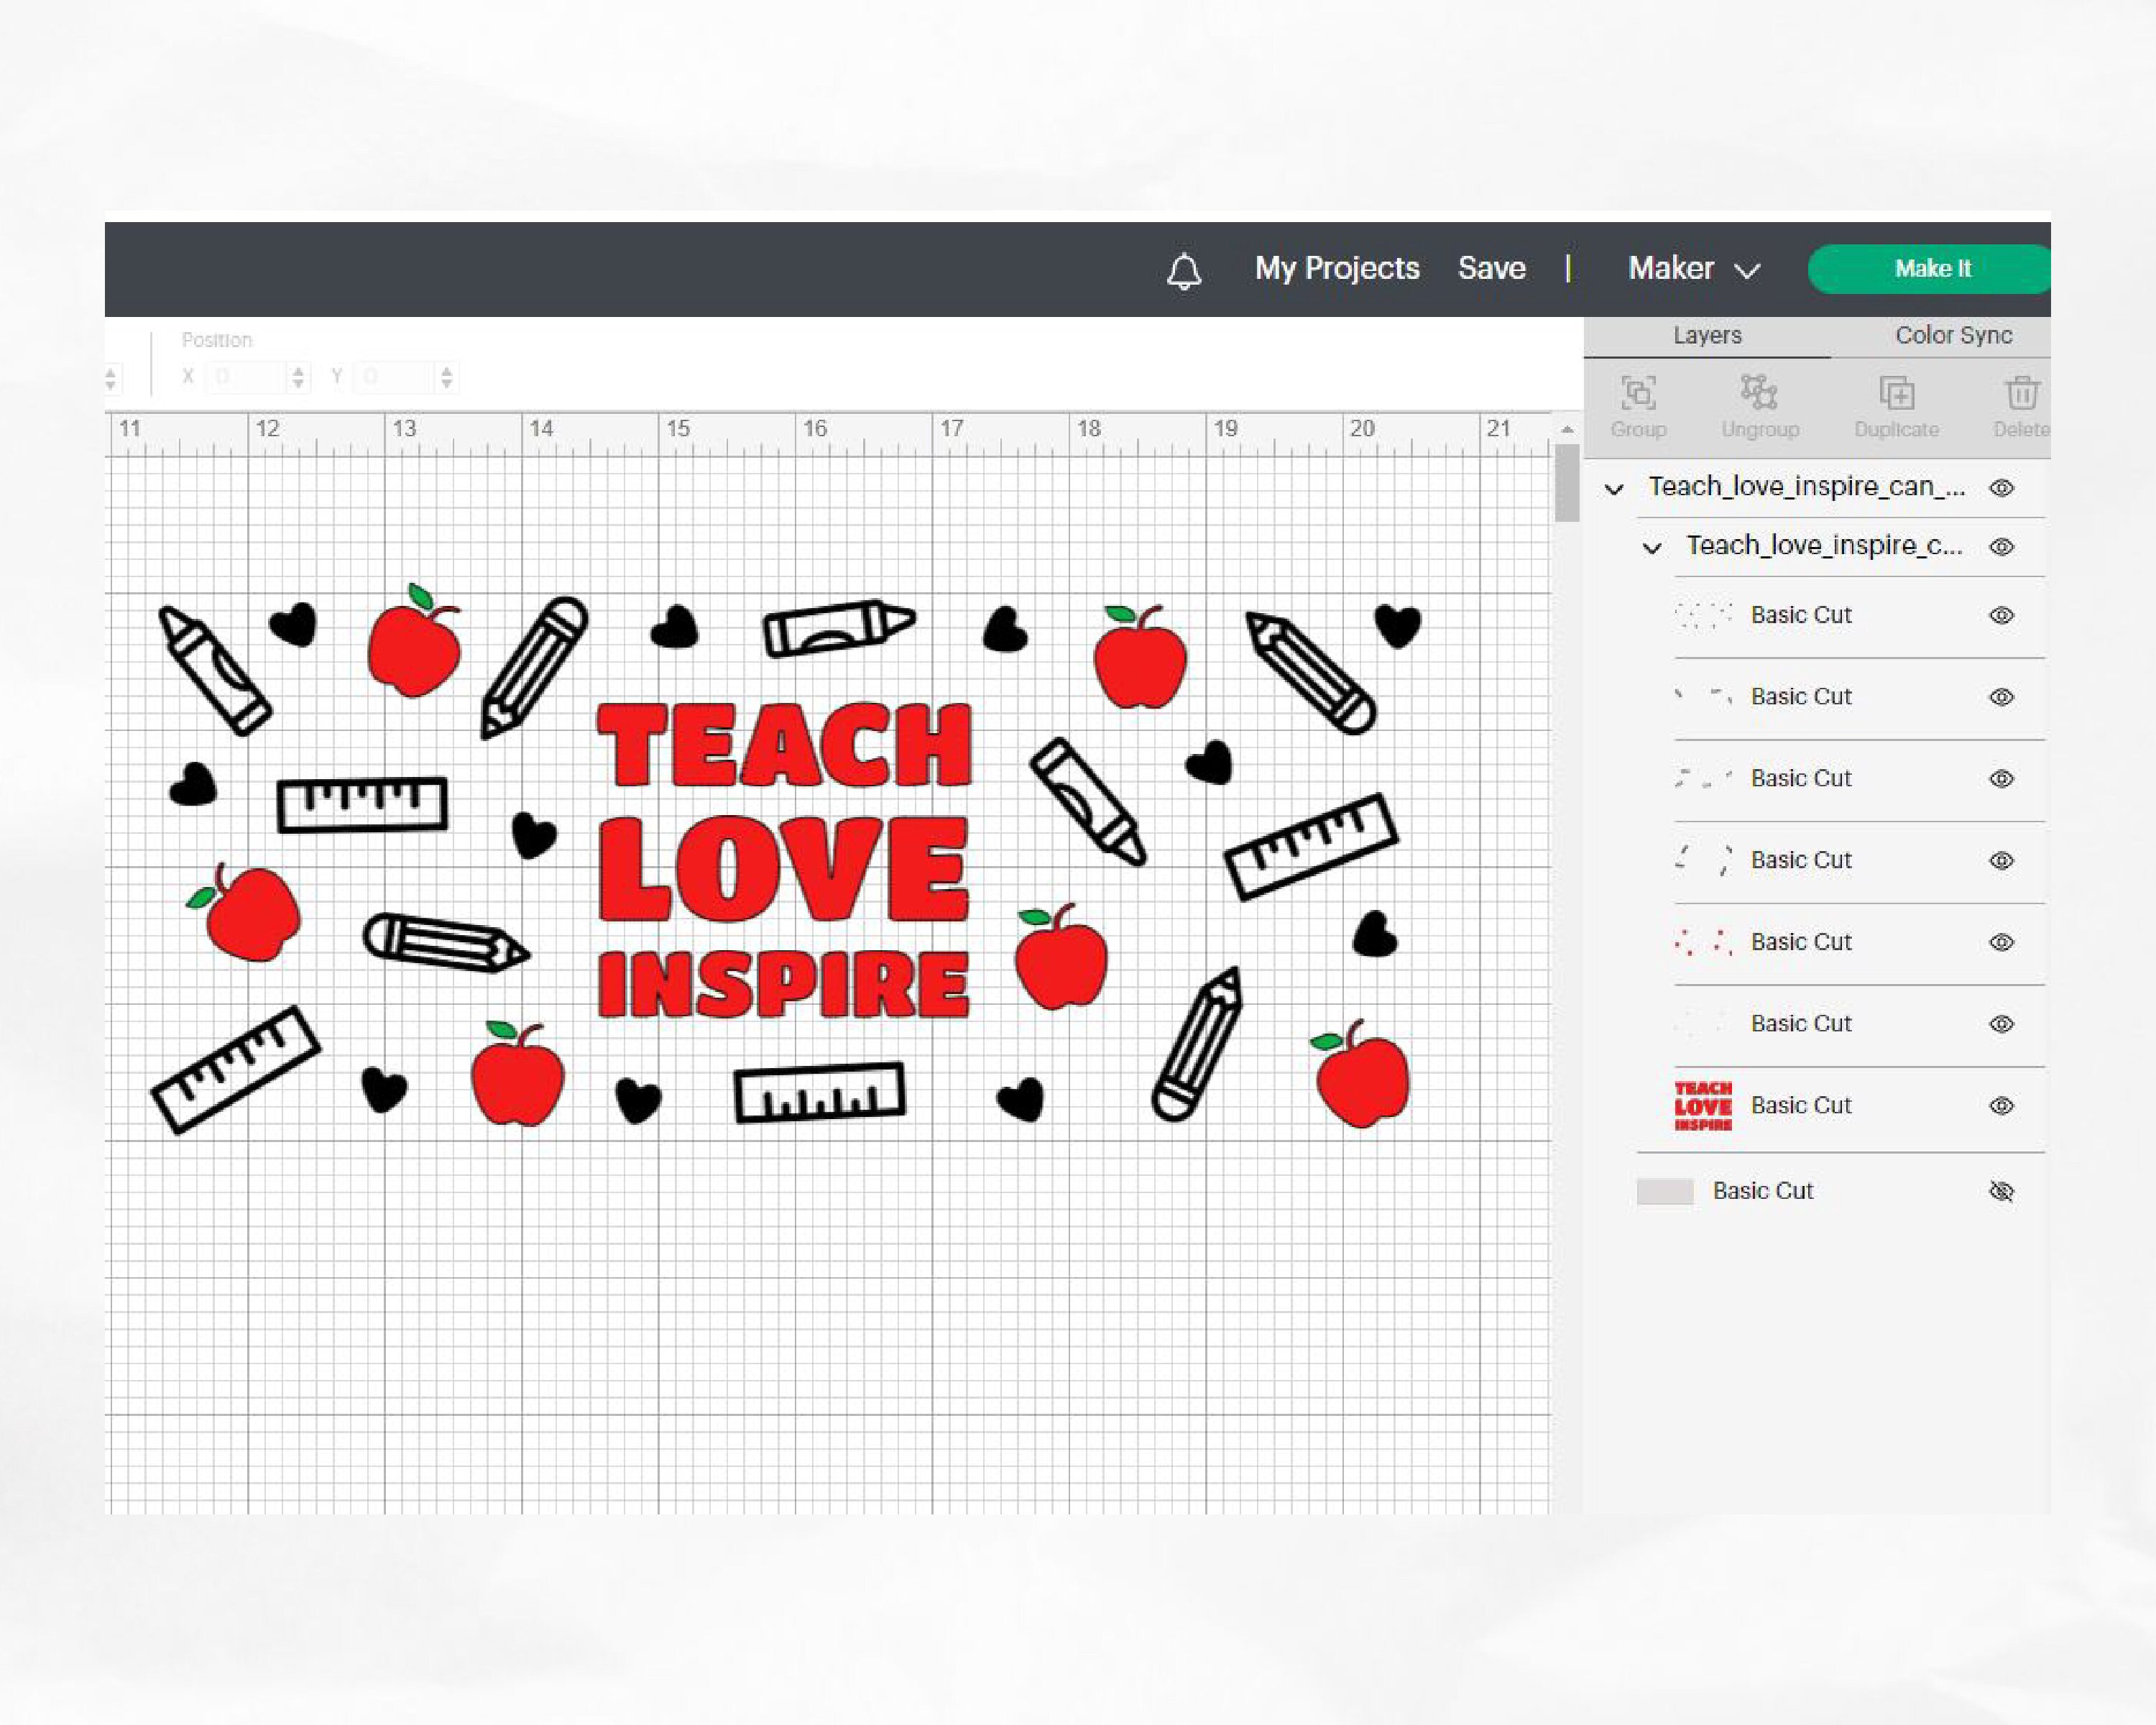Select the TEACH LOVE INSPIRE layer thumbnail
This screenshot has height=1725, width=2156.
click(1703, 1106)
